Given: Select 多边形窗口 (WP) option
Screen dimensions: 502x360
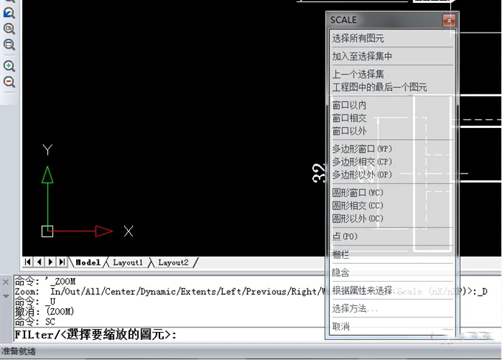Looking at the screenshot, I should point(391,149).
